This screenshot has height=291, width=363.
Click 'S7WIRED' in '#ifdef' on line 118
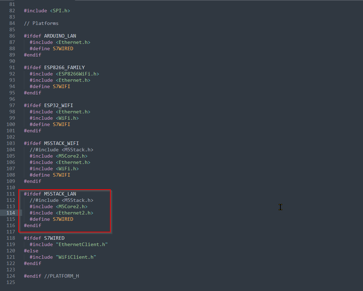[x=54, y=238]
